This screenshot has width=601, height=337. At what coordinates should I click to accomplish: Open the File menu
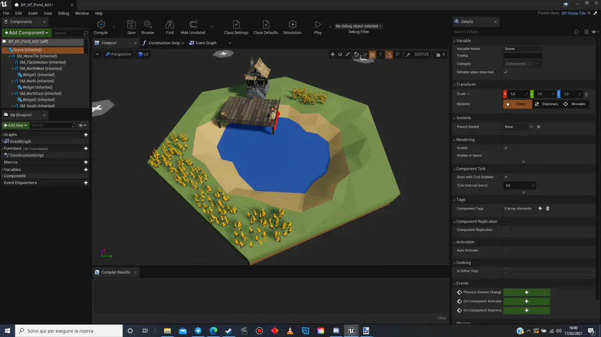[6, 13]
